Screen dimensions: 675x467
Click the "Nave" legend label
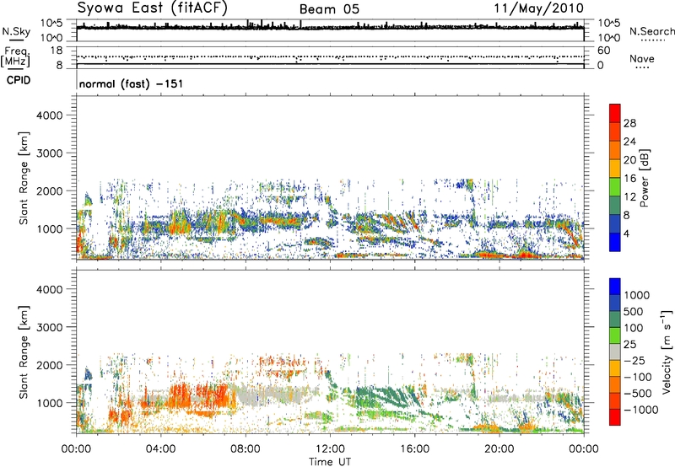tap(642, 58)
